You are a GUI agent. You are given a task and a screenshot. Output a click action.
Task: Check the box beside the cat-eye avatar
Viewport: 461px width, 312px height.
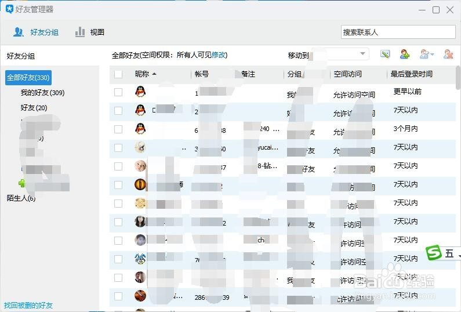[x=118, y=185]
